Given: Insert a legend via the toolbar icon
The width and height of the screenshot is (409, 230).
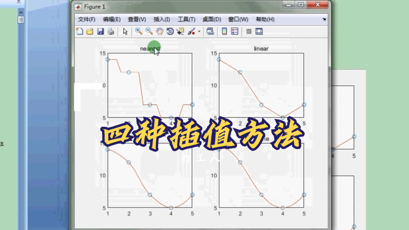Looking at the screenshot, I should click(235, 31).
